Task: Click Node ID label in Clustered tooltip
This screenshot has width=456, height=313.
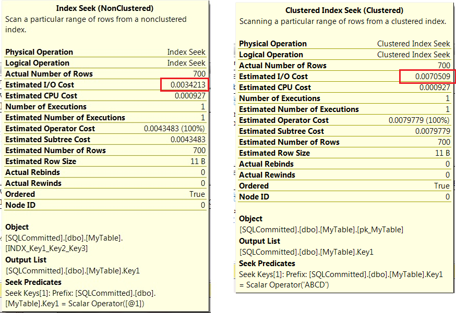Action: [x=254, y=197]
